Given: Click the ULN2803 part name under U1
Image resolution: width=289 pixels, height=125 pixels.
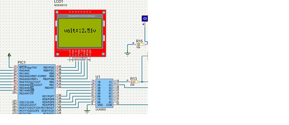Looking at the screenshot, I should point(101,109).
